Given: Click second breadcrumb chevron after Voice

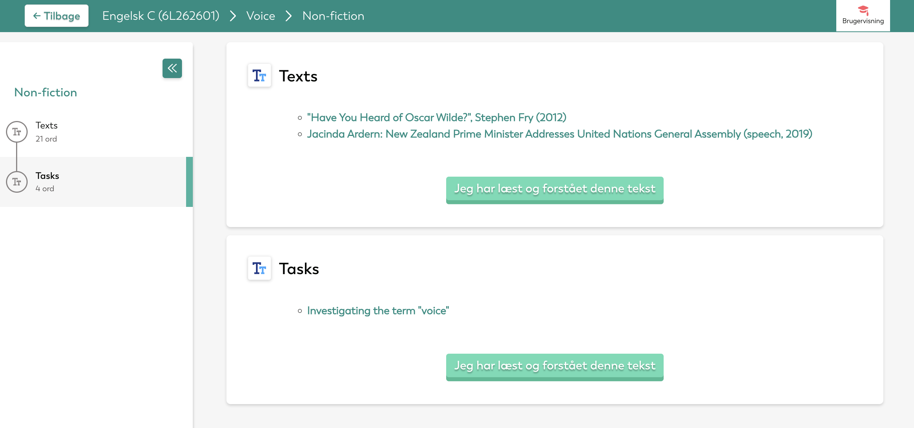Looking at the screenshot, I should (x=288, y=16).
